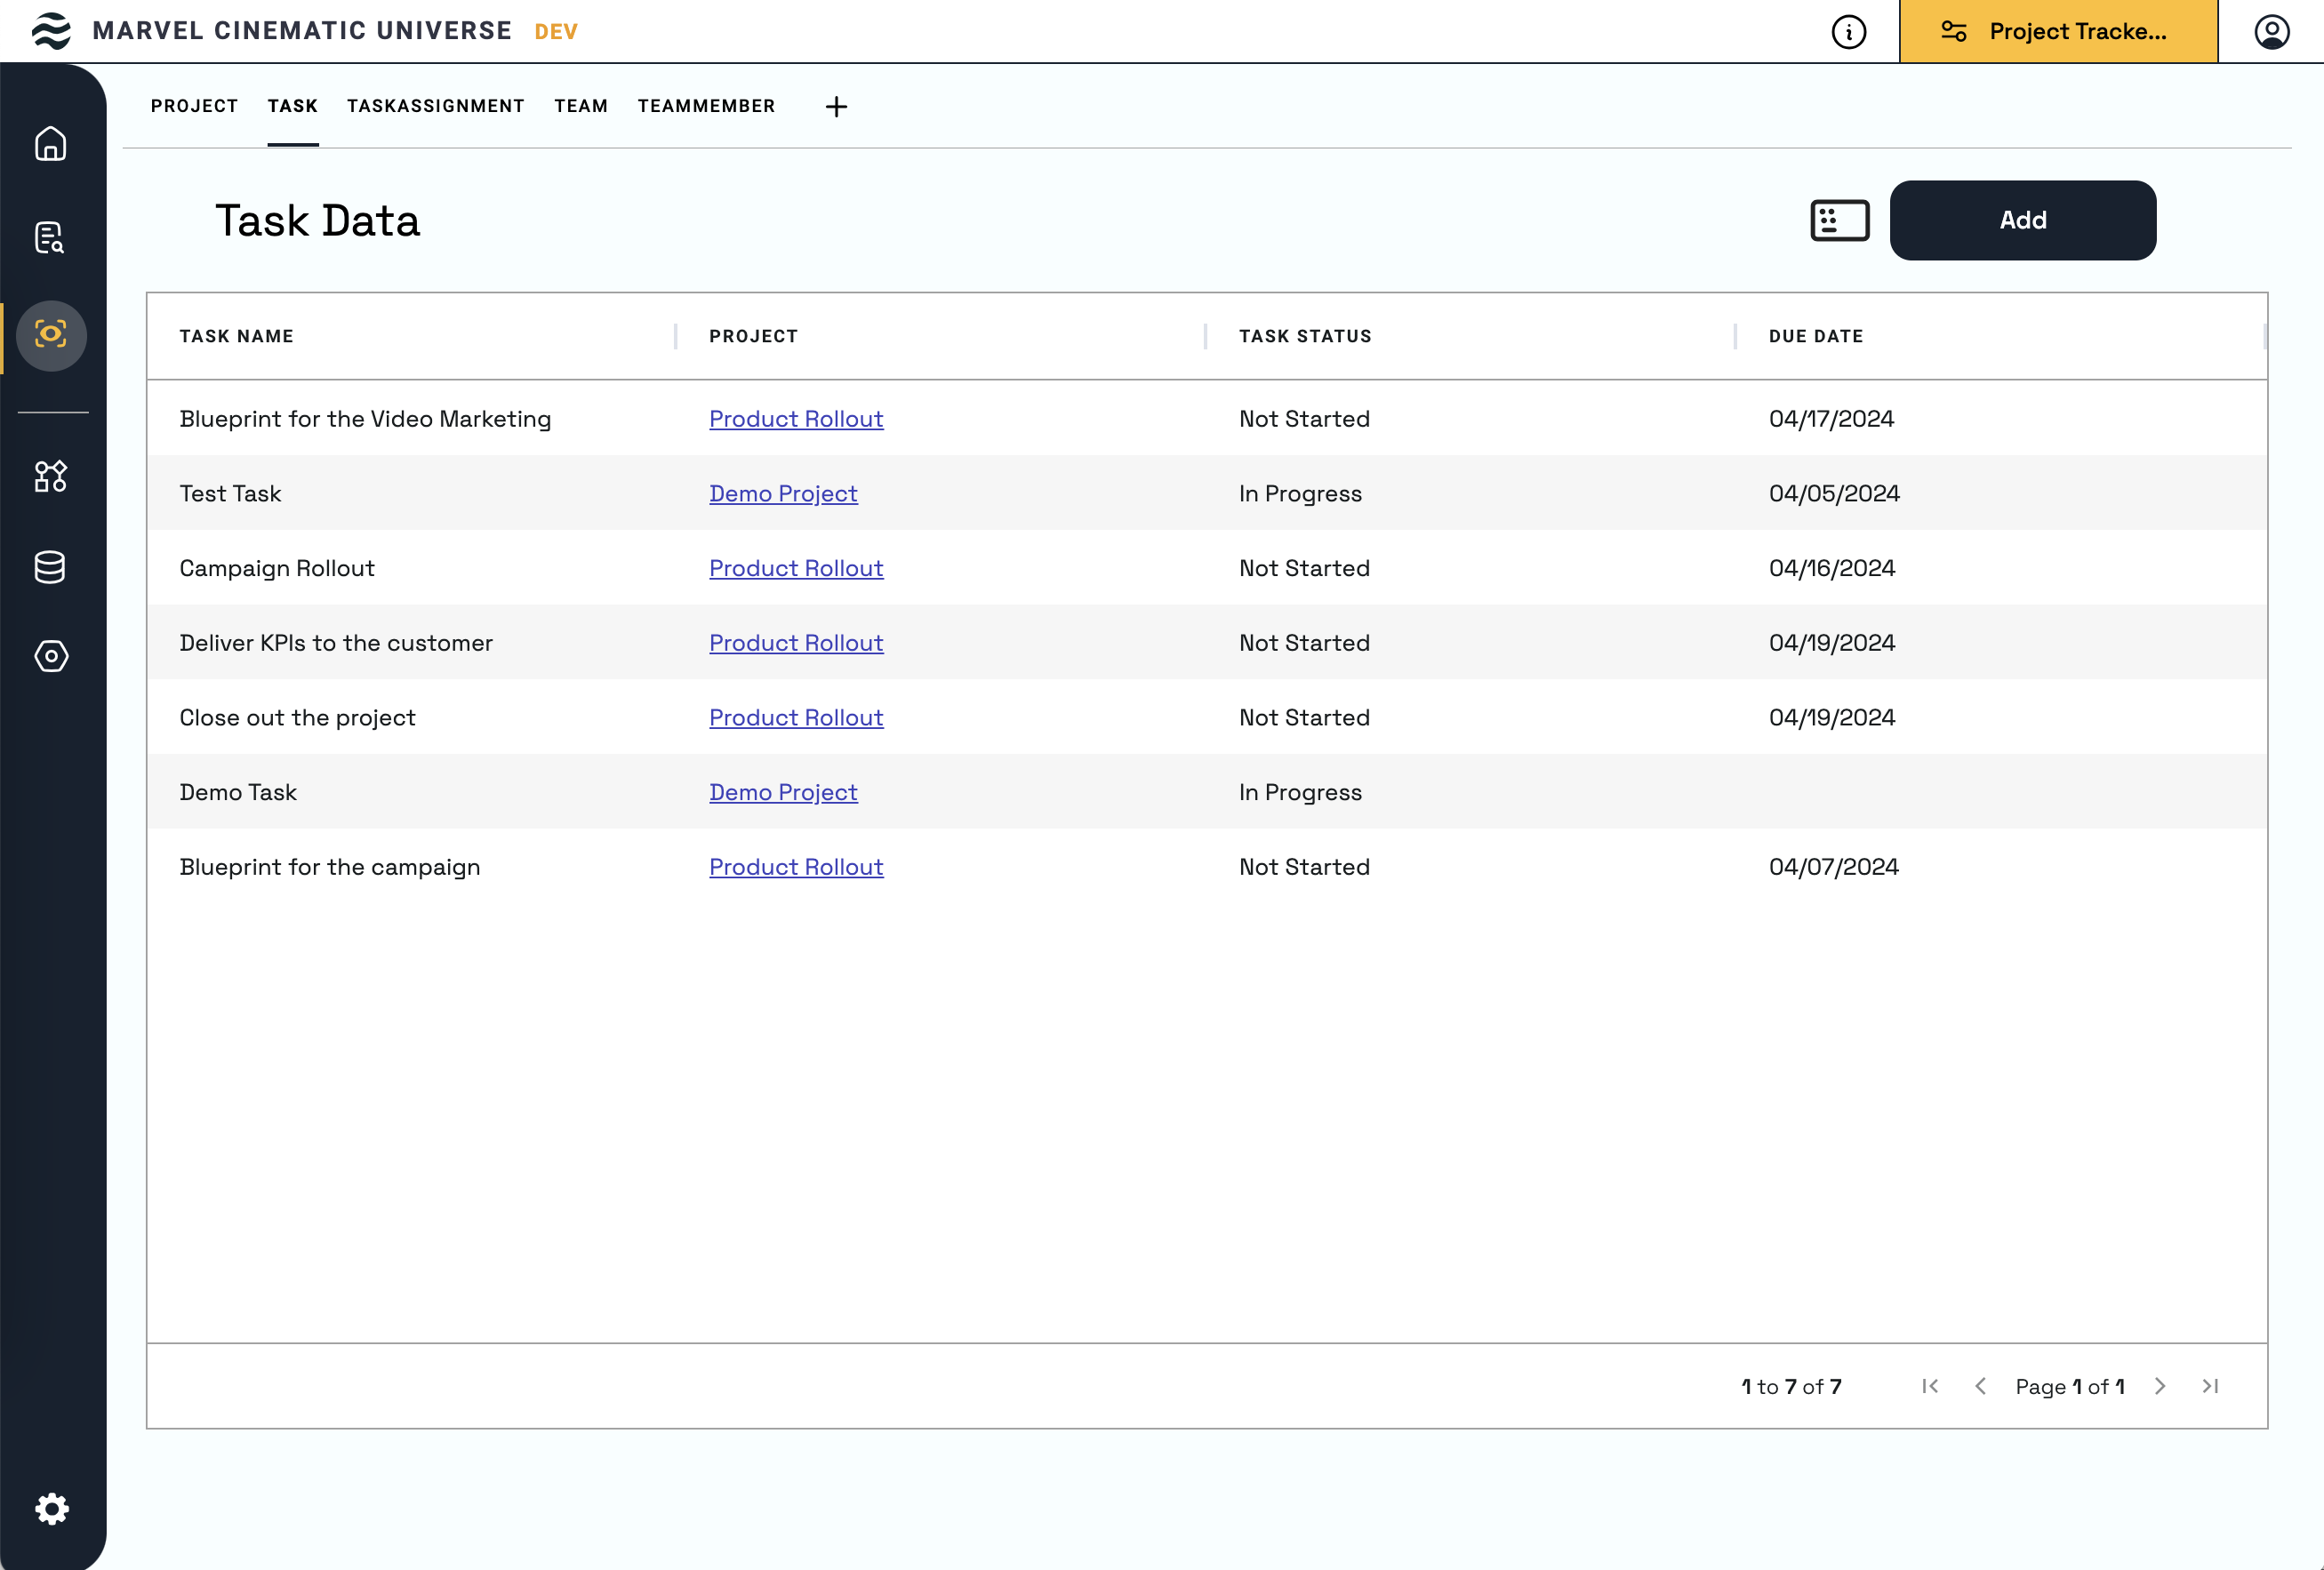The image size is (2324, 1570).
Task: Click the info circle icon
Action: 1848,32
